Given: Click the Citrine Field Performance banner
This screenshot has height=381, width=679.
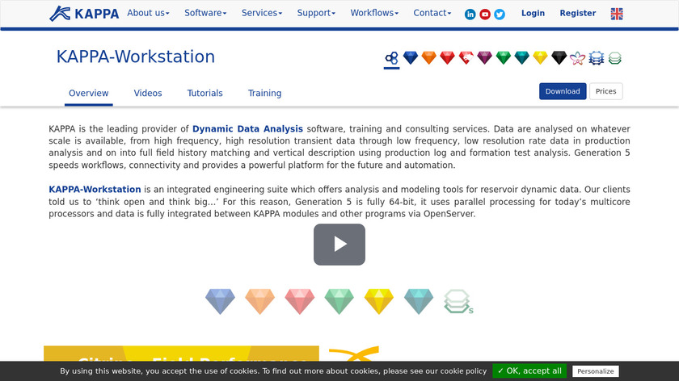Looking at the screenshot, I should 181,354.
